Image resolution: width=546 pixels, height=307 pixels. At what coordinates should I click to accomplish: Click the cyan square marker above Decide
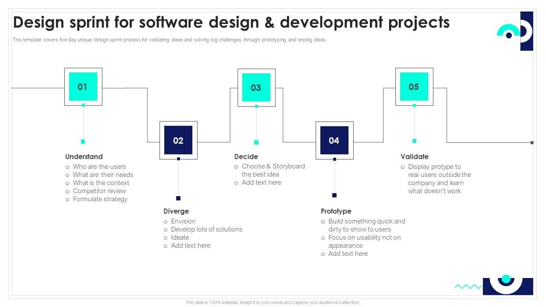256,142
